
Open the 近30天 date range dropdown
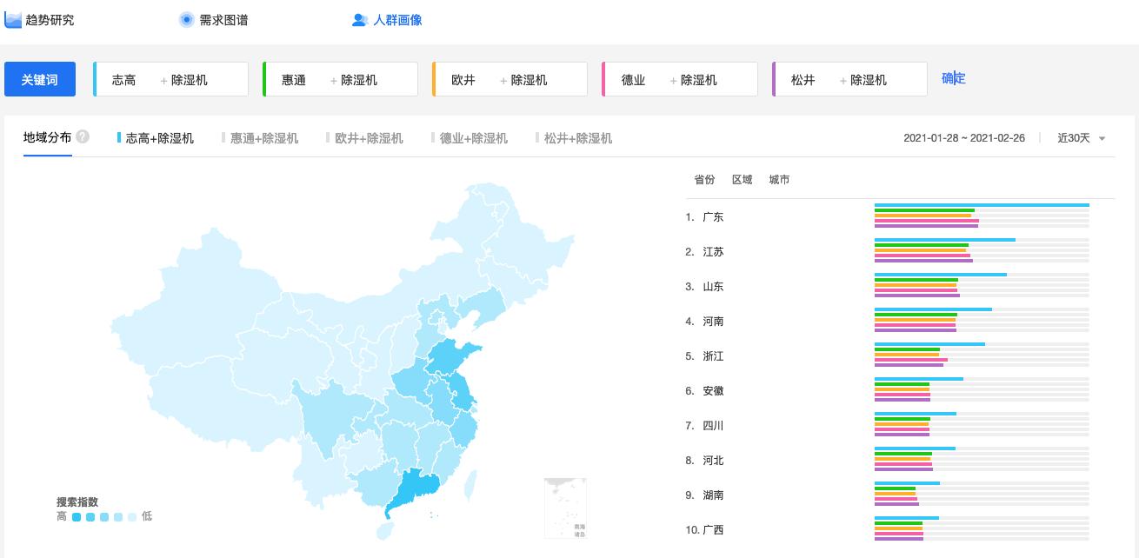1081,137
